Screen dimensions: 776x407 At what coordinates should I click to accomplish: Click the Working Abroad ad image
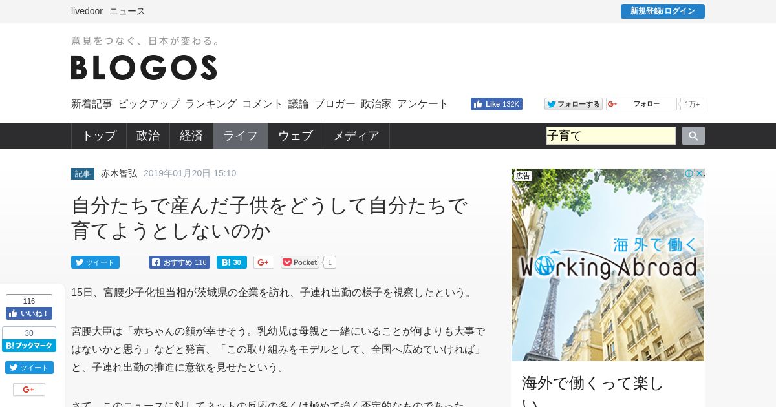[608, 265]
